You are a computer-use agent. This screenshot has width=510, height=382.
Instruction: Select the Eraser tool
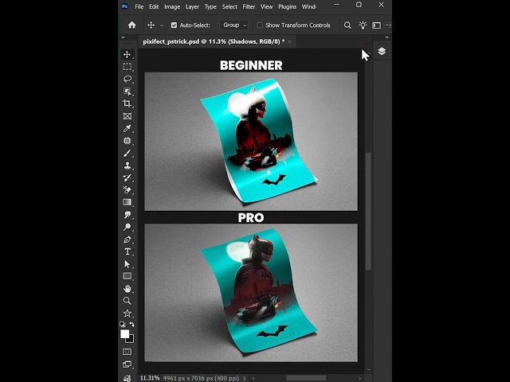127,189
